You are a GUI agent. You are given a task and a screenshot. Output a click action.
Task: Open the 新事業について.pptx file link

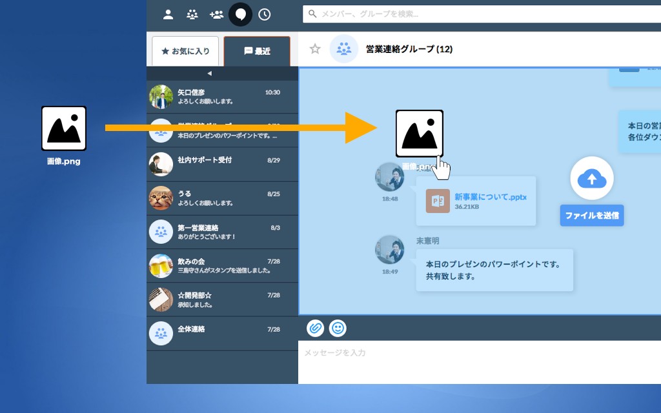point(490,197)
